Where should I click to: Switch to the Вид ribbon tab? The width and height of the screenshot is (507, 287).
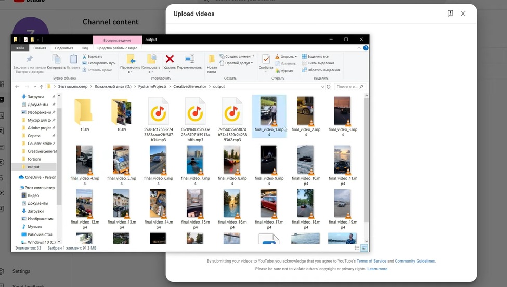[85, 48]
